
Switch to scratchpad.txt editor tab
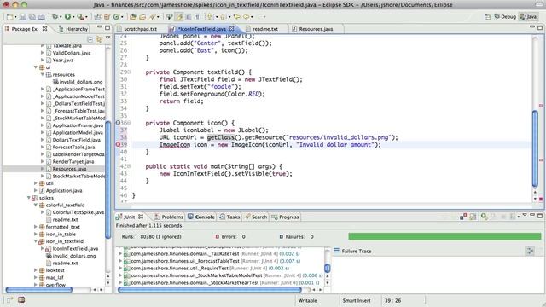[x=140, y=29]
